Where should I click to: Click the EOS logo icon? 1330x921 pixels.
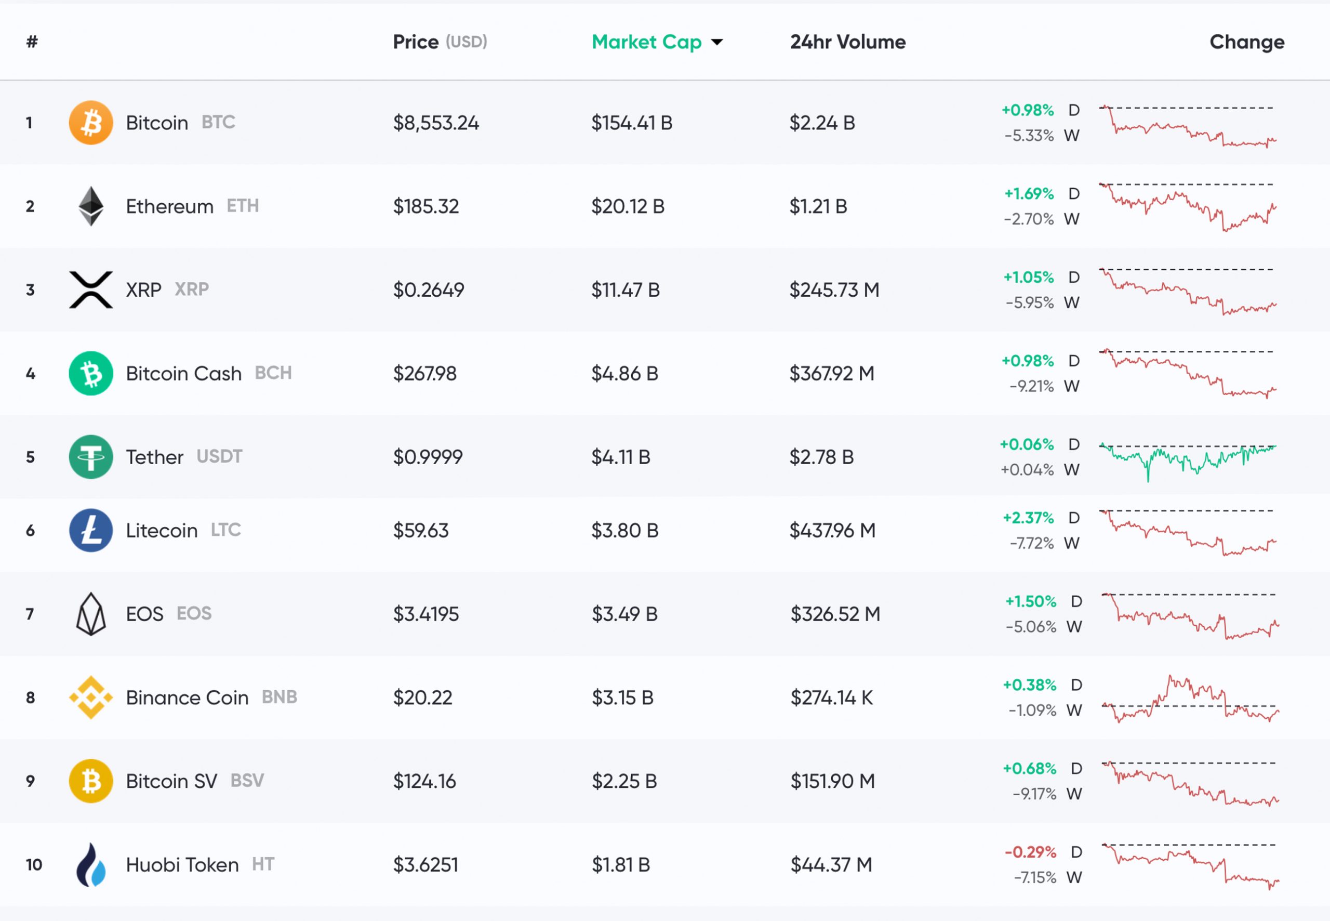(x=90, y=614)
